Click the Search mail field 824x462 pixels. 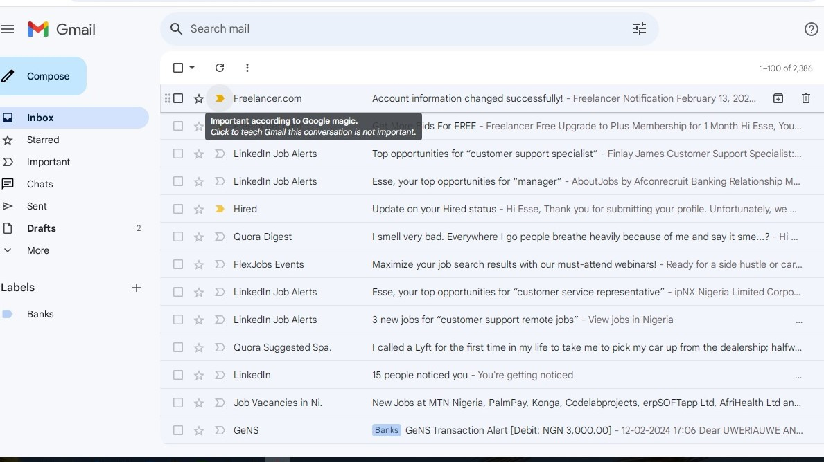410,29
